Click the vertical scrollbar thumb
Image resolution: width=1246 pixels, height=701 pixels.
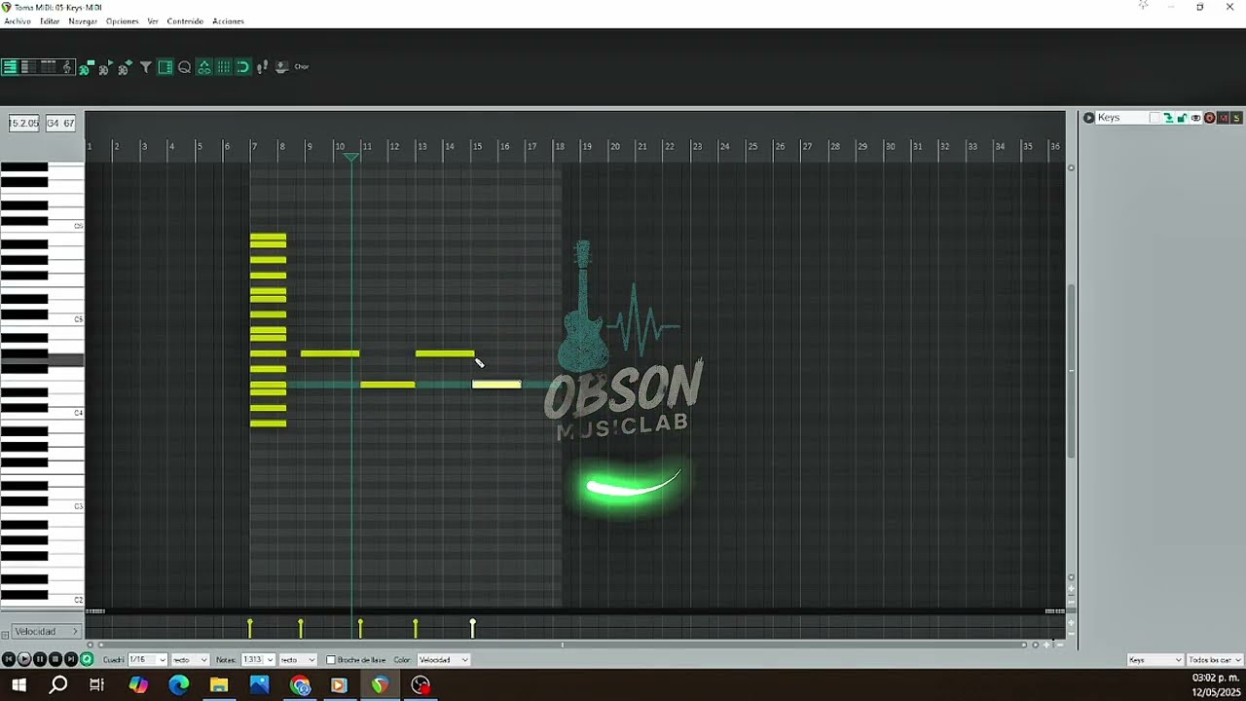[x=1072, y=370]
